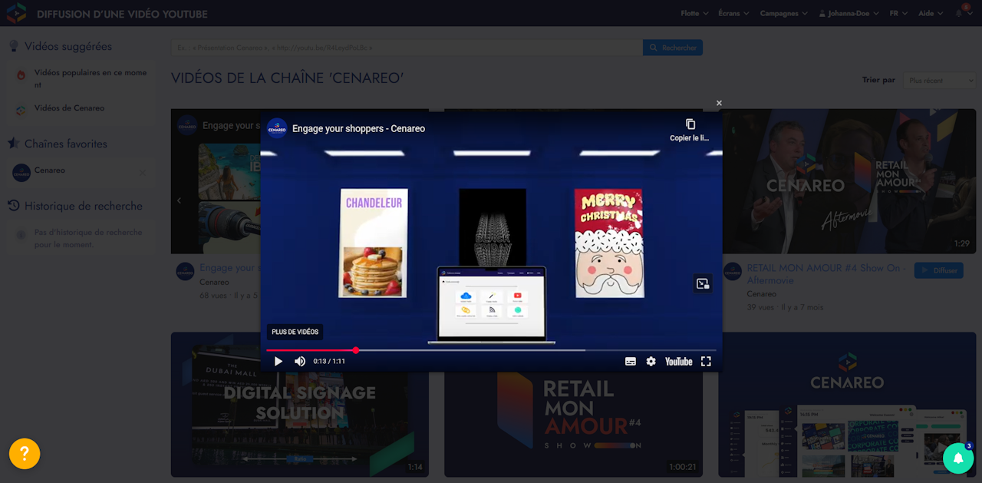Viewport: 982px width, 483px height.
Task: Seek on the video progress bar
Action: [491, 350]
